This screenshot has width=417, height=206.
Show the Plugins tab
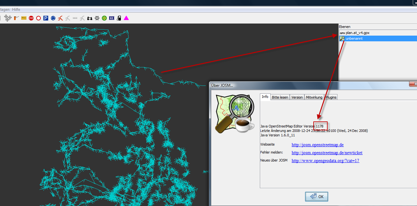tap(331, 97)
